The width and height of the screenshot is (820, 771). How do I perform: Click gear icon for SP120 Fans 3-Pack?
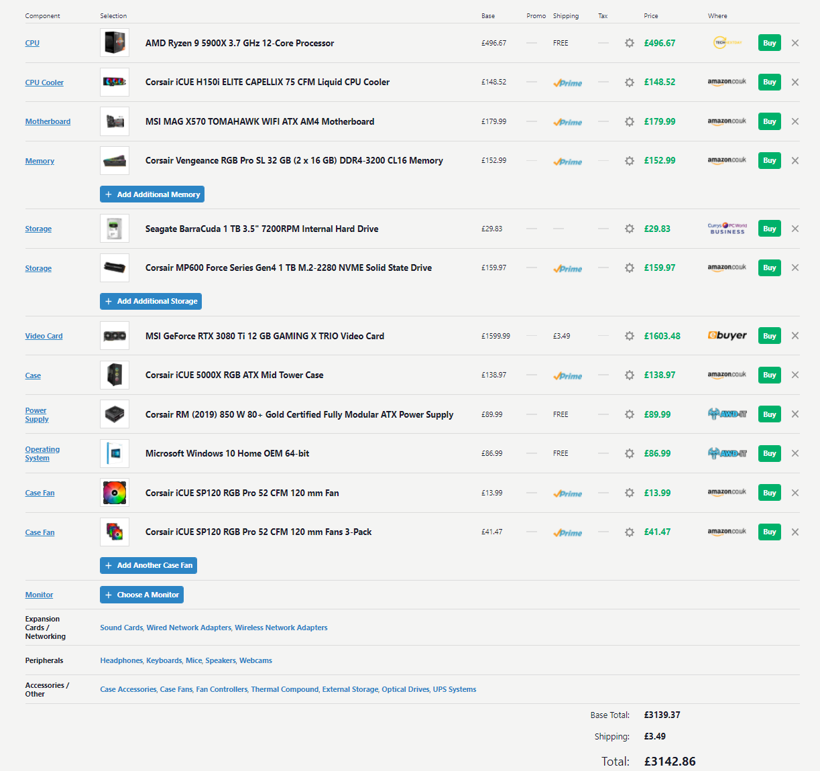point(629,532)
